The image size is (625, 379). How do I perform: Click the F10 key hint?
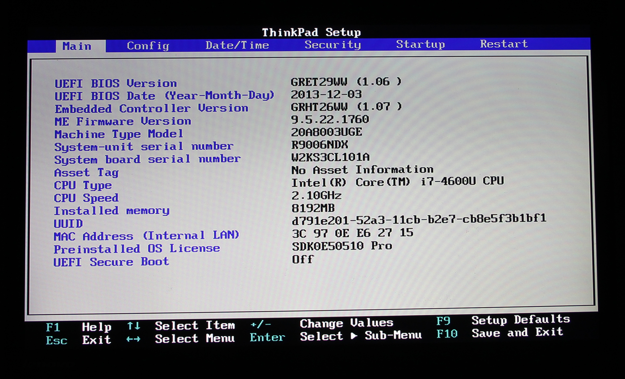tap(447, 334)
